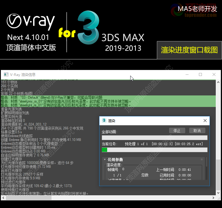The height and width of the screenshot is (208, 222).
Task: Click the vertical scrollbar thumb in log window
Action: 218,175
